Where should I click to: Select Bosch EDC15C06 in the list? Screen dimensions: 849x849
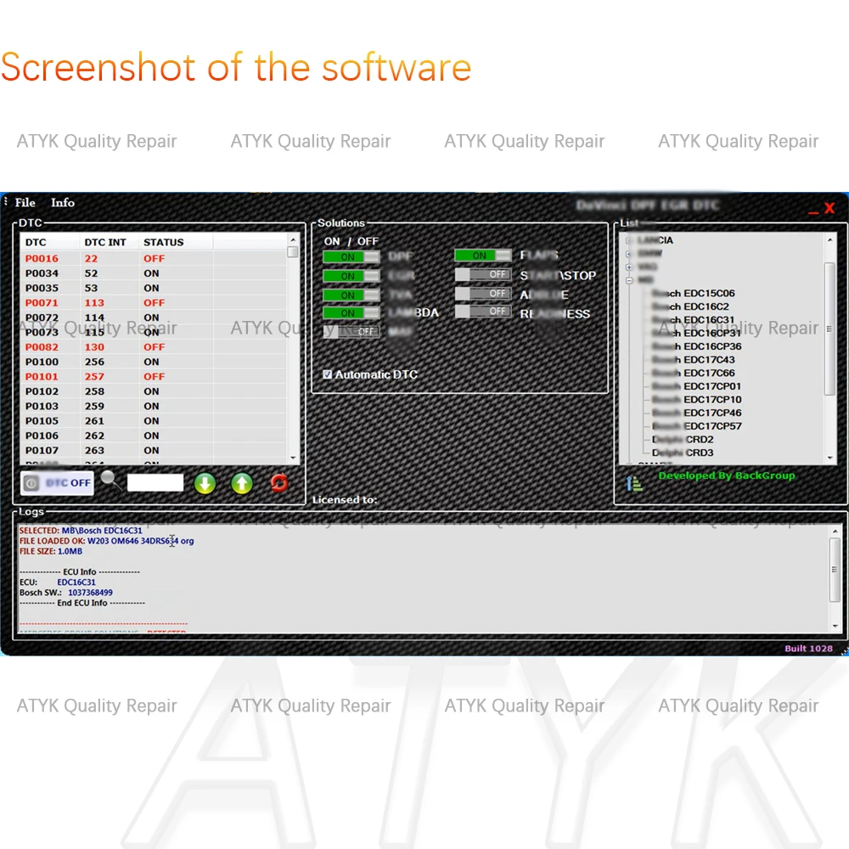pos(693,294)
